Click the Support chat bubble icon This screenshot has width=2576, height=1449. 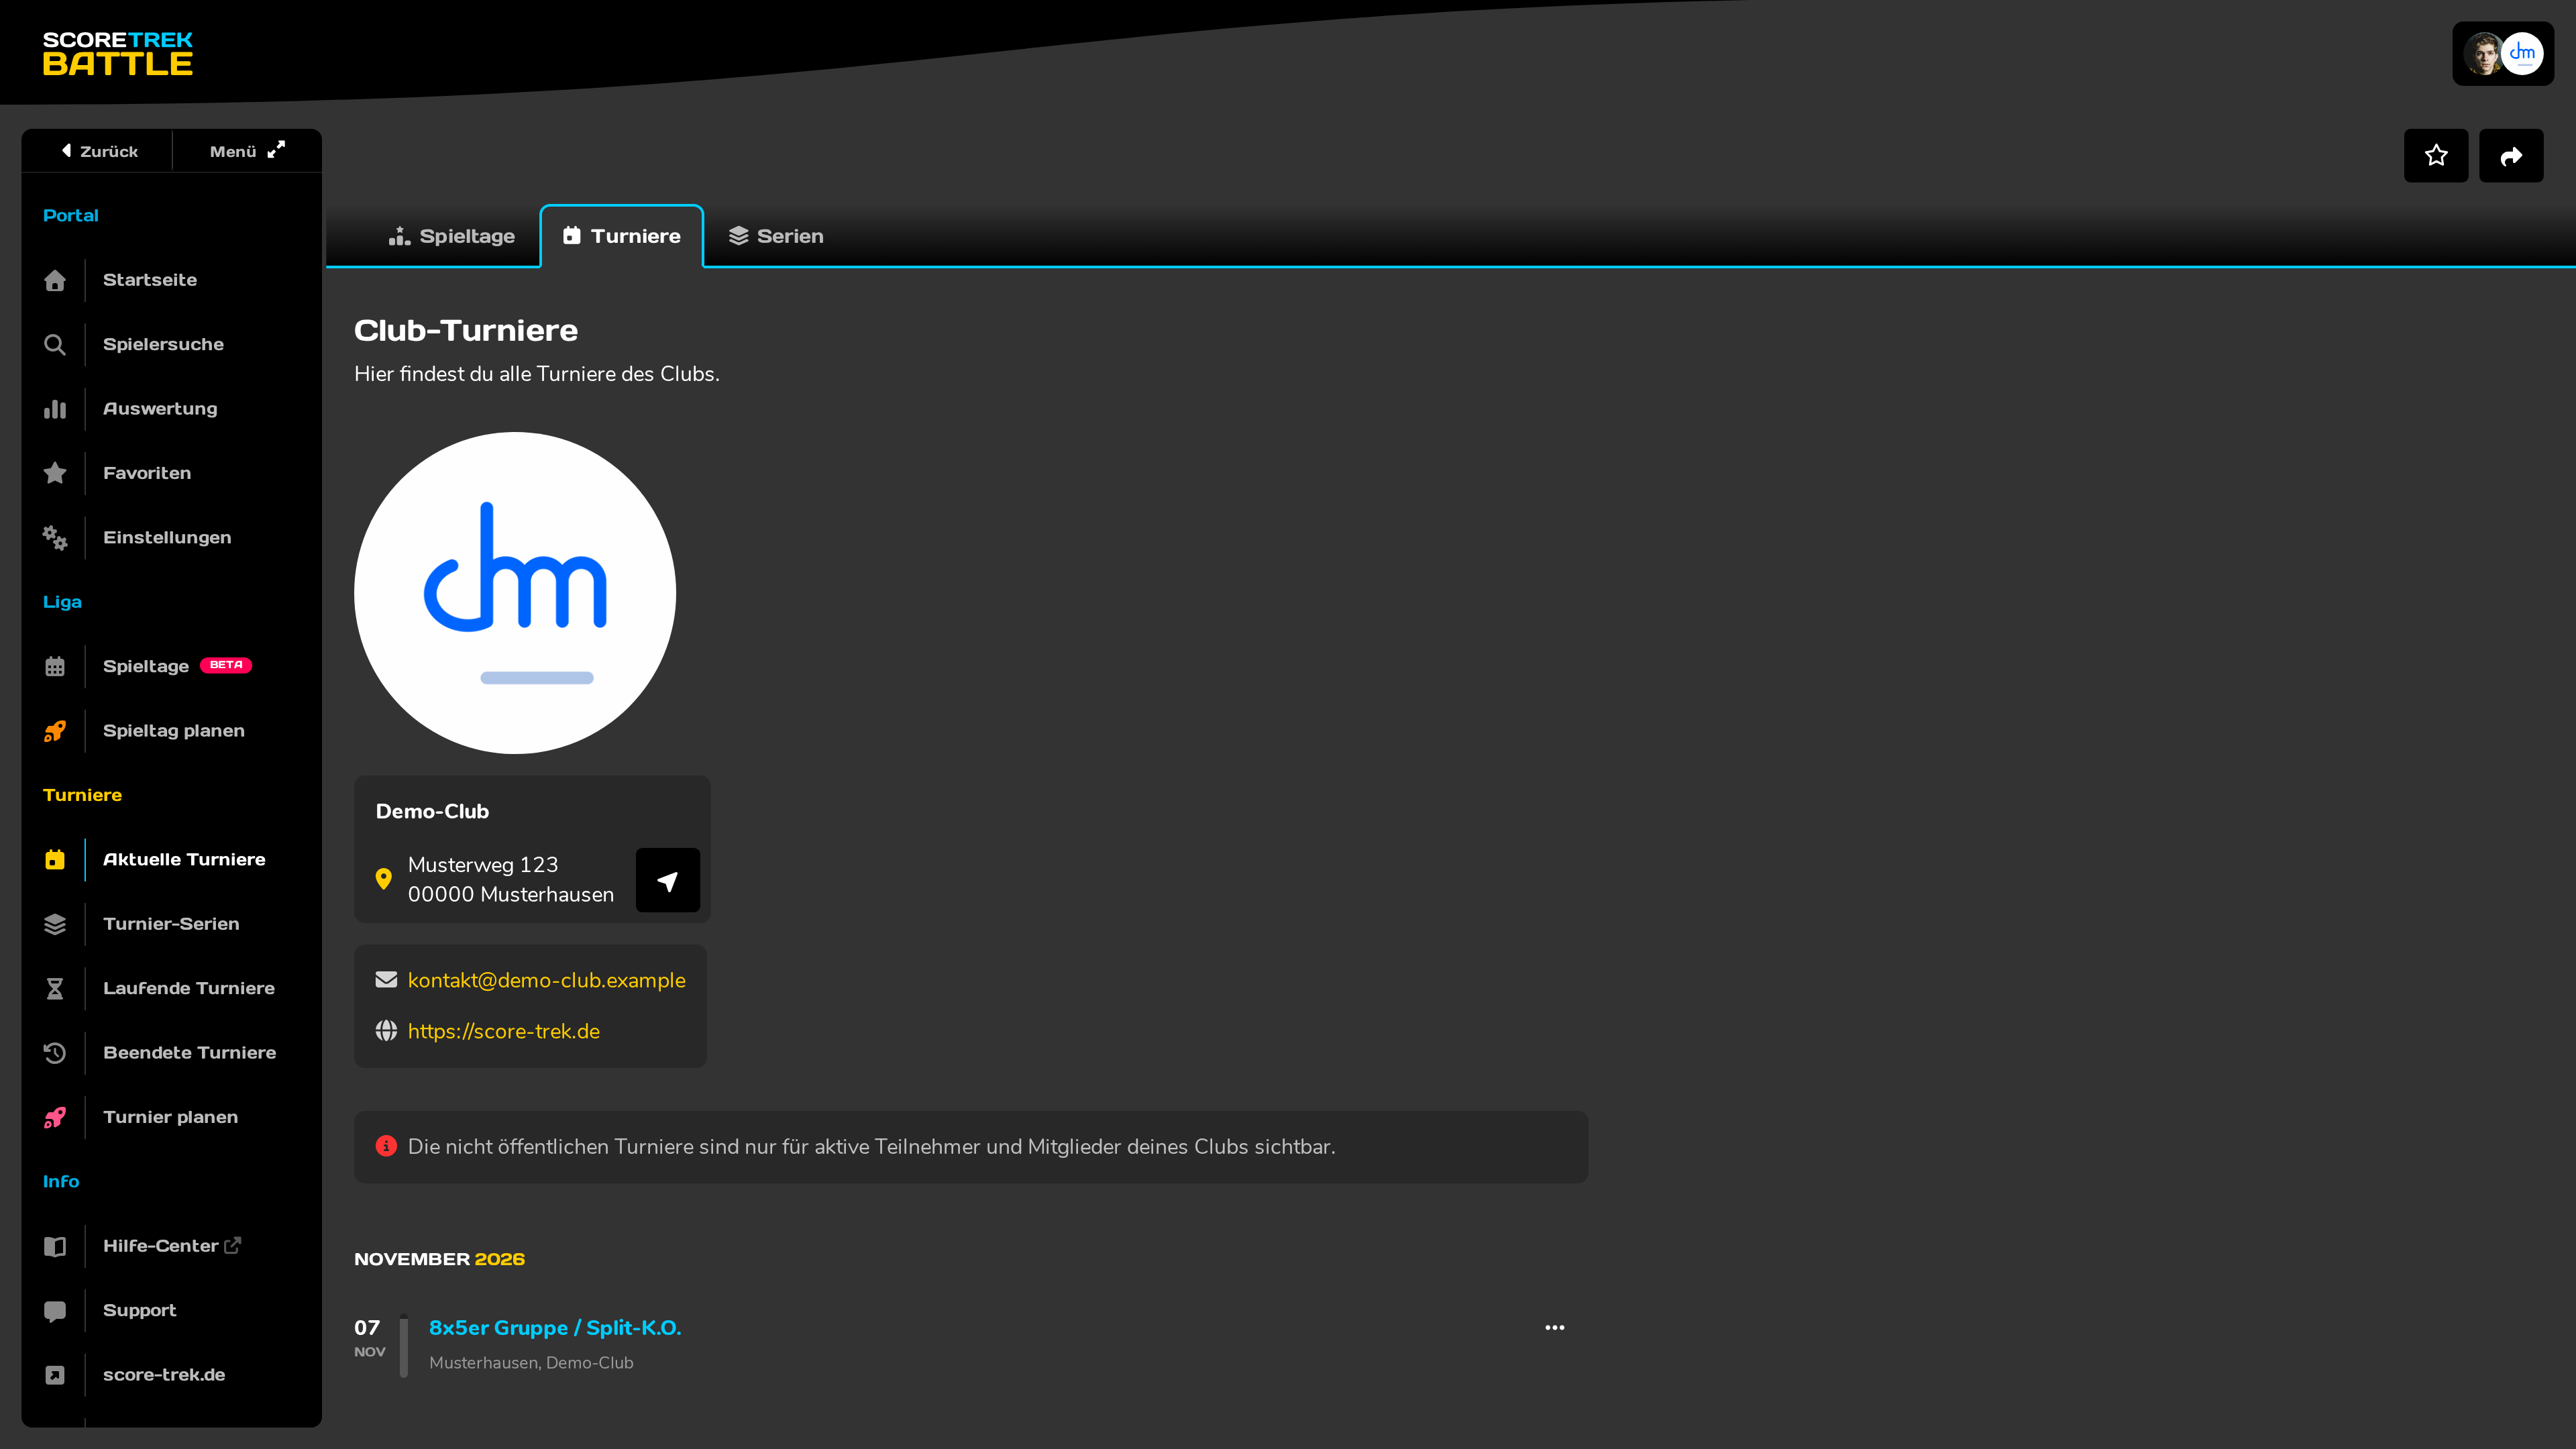click(x=55, y=1311)
